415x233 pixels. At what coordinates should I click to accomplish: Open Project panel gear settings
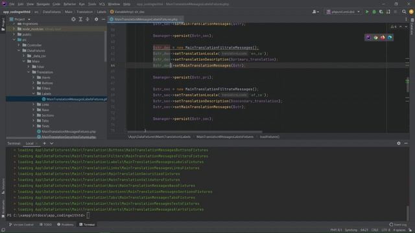point(97,19)
